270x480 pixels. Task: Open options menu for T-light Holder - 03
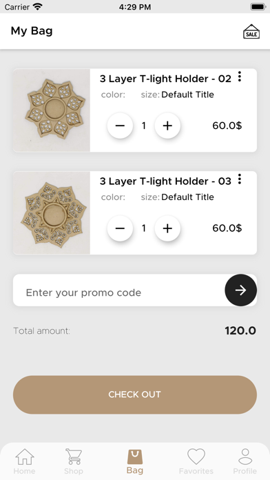tap(240, 179)
